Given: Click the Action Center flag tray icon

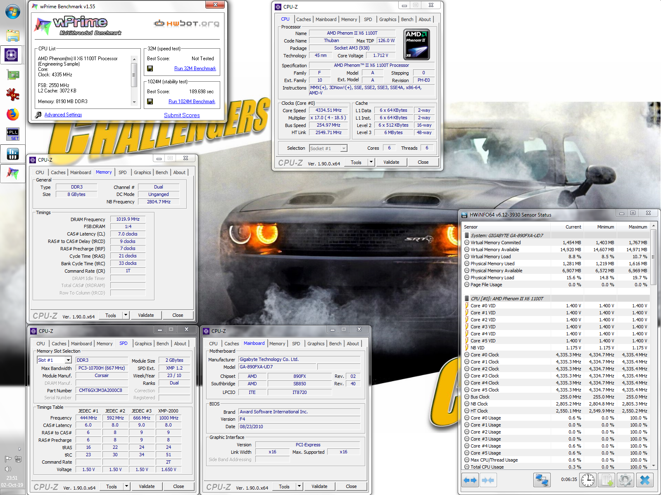Looking at the screenshot, I should (x=8, y=459).
